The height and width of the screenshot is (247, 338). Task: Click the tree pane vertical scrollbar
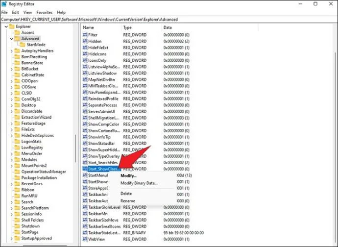[x=75, y=149]
